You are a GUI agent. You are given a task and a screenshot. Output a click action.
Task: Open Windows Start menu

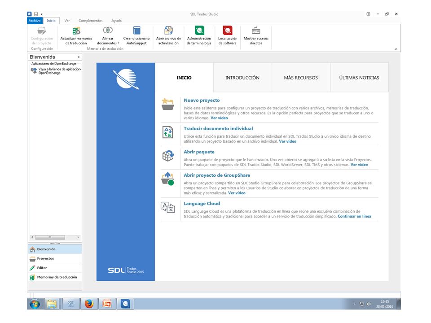pyautogui.click(x=35, y=304)
